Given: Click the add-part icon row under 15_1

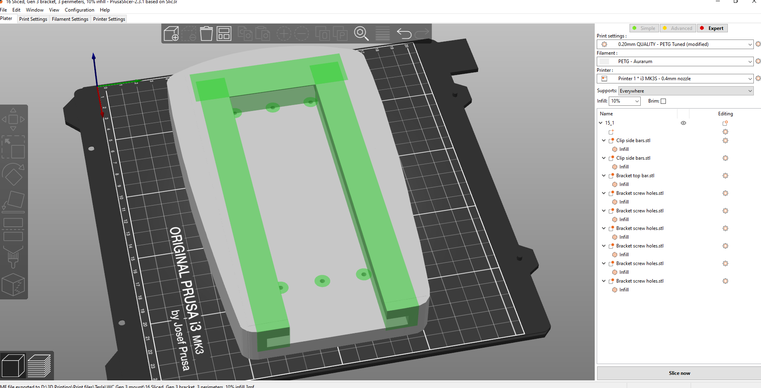Looking at the screenshot, I should 611,132.
